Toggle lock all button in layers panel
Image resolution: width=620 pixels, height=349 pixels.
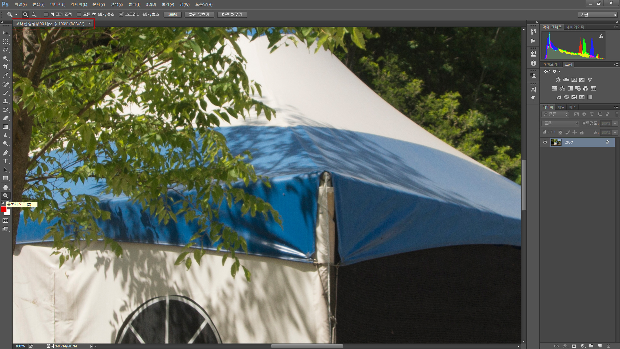coord(582,132)
